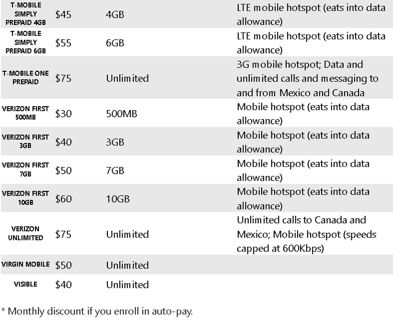Click the T-Mobile ONE Prepaid plan name

pyautogui.click(x=25, y=78)
